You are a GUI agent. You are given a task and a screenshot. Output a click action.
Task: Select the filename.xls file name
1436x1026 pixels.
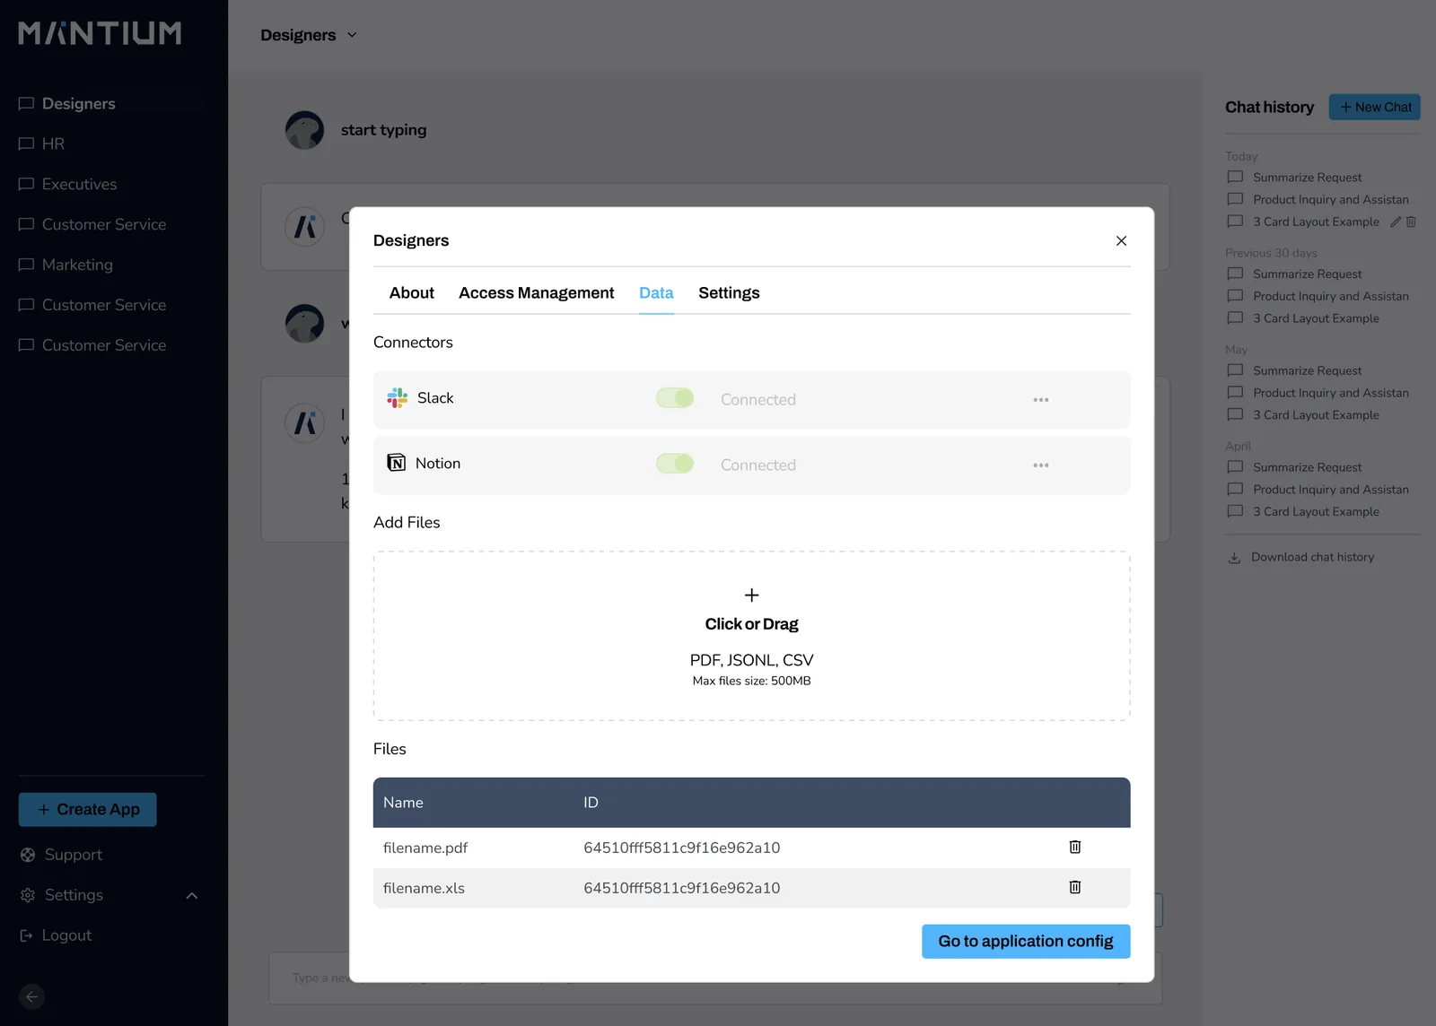[x=424, y=888]
